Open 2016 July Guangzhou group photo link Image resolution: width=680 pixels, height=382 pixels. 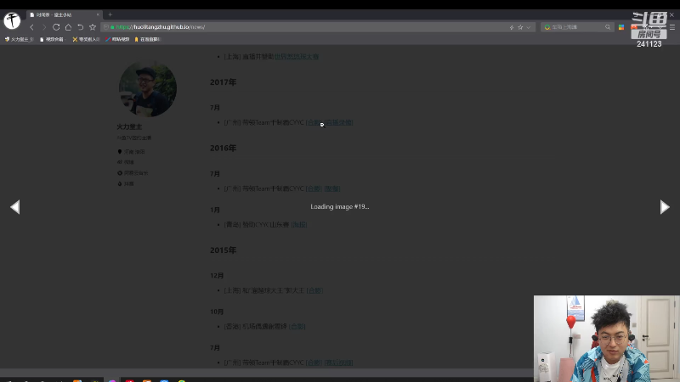click(314, 188)
